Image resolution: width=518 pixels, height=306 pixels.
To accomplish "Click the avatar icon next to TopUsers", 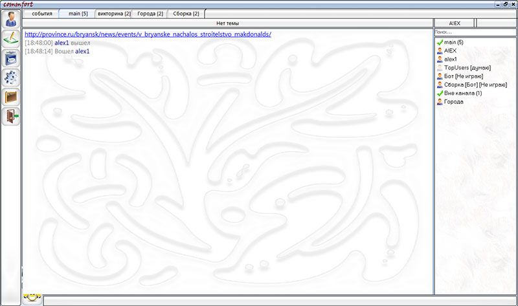I will [439, 68].
